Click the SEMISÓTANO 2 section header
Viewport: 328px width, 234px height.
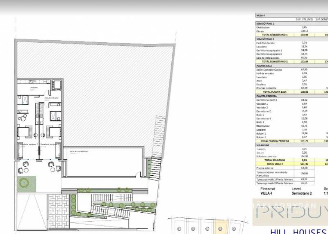tap(266, 39)
